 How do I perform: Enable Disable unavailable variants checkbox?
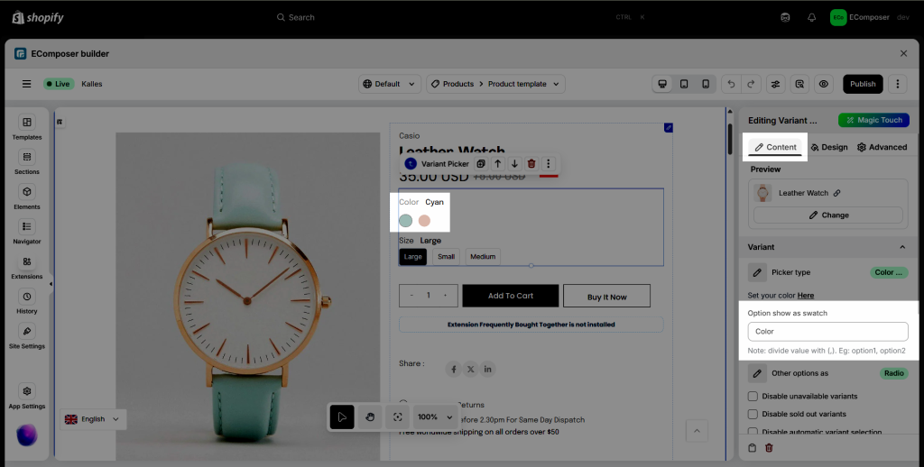[x=753, y=397]
